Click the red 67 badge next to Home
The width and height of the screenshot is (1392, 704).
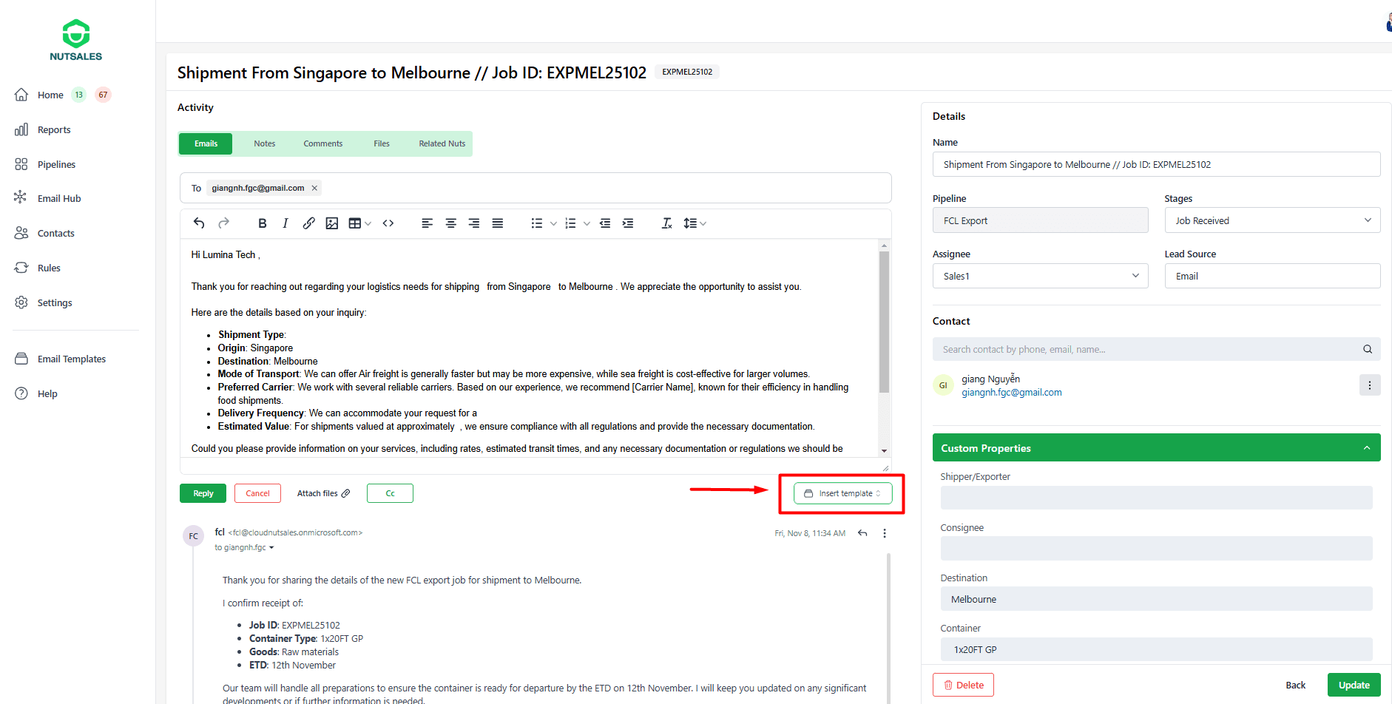pyautogui.click(x=103, y=95)
